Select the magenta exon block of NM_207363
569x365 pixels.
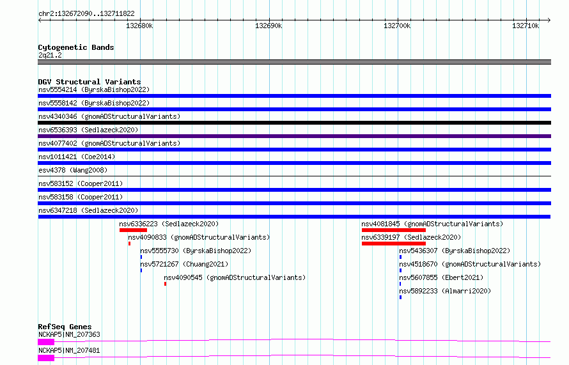46,342
